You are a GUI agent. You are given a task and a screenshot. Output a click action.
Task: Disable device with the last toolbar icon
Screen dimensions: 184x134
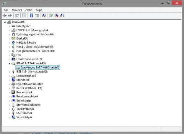pyautogui.click(x=62, y=15)
